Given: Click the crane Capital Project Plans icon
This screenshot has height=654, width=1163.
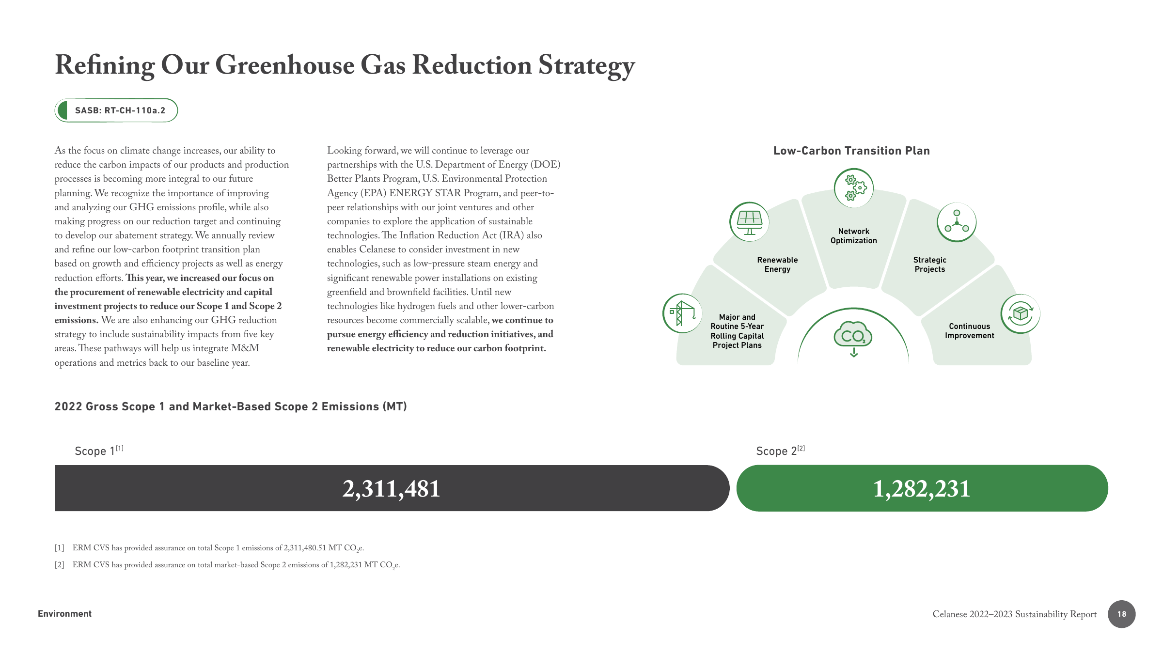Looking at the screenshot, I should (682, 313).
